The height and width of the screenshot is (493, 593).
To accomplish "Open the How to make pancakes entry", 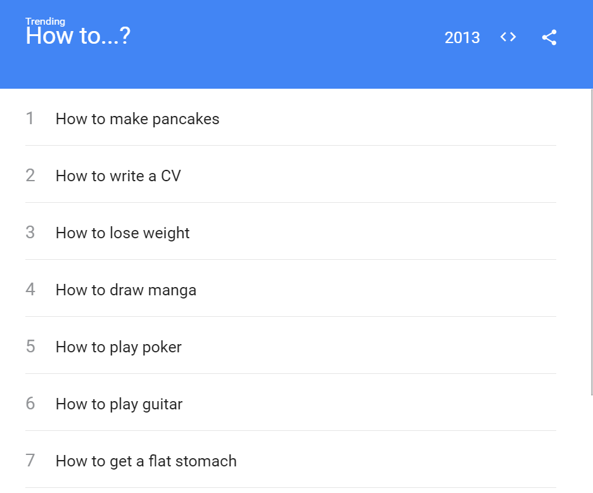I will tap(137, 118).
